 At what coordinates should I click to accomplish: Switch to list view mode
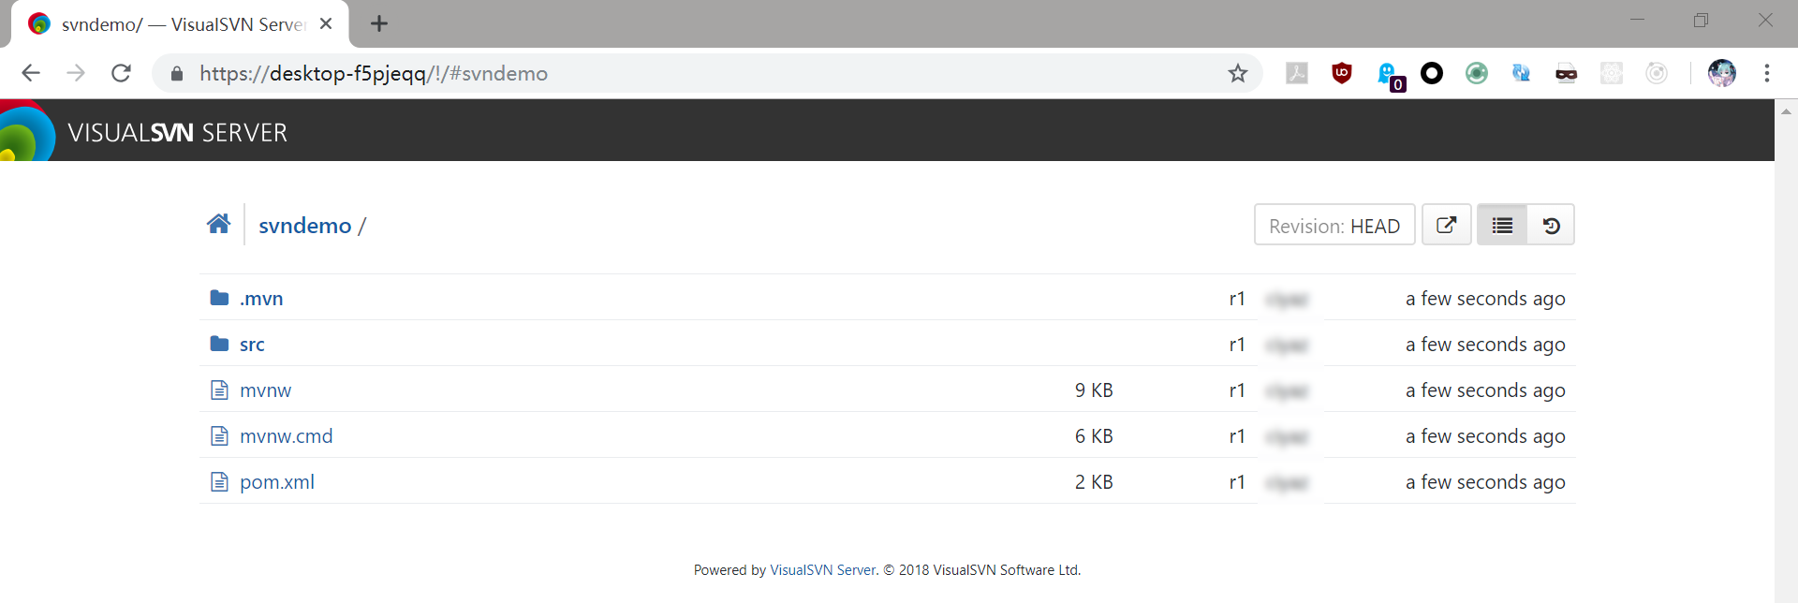pyautogui.click(x=1502, y=226)
